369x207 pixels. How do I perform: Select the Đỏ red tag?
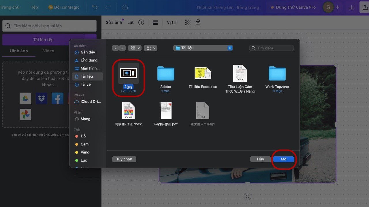coord(83,136)
